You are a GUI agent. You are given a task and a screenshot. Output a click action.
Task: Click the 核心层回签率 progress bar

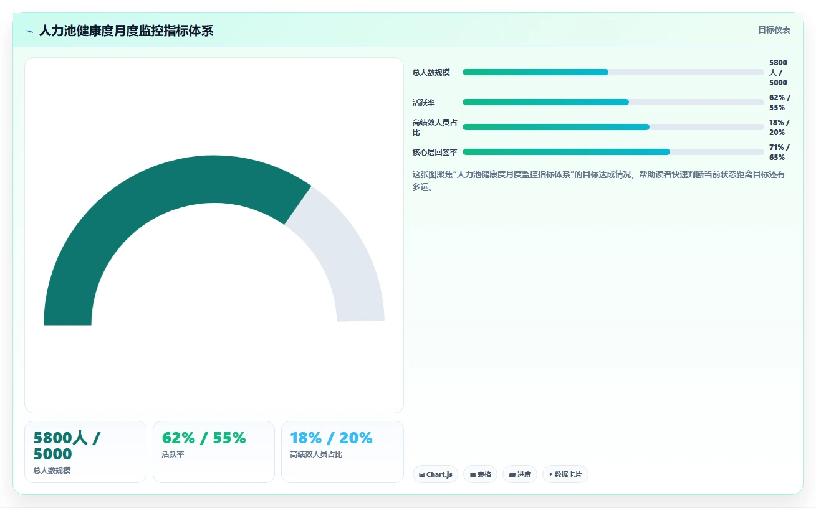[x=613, y=152]
